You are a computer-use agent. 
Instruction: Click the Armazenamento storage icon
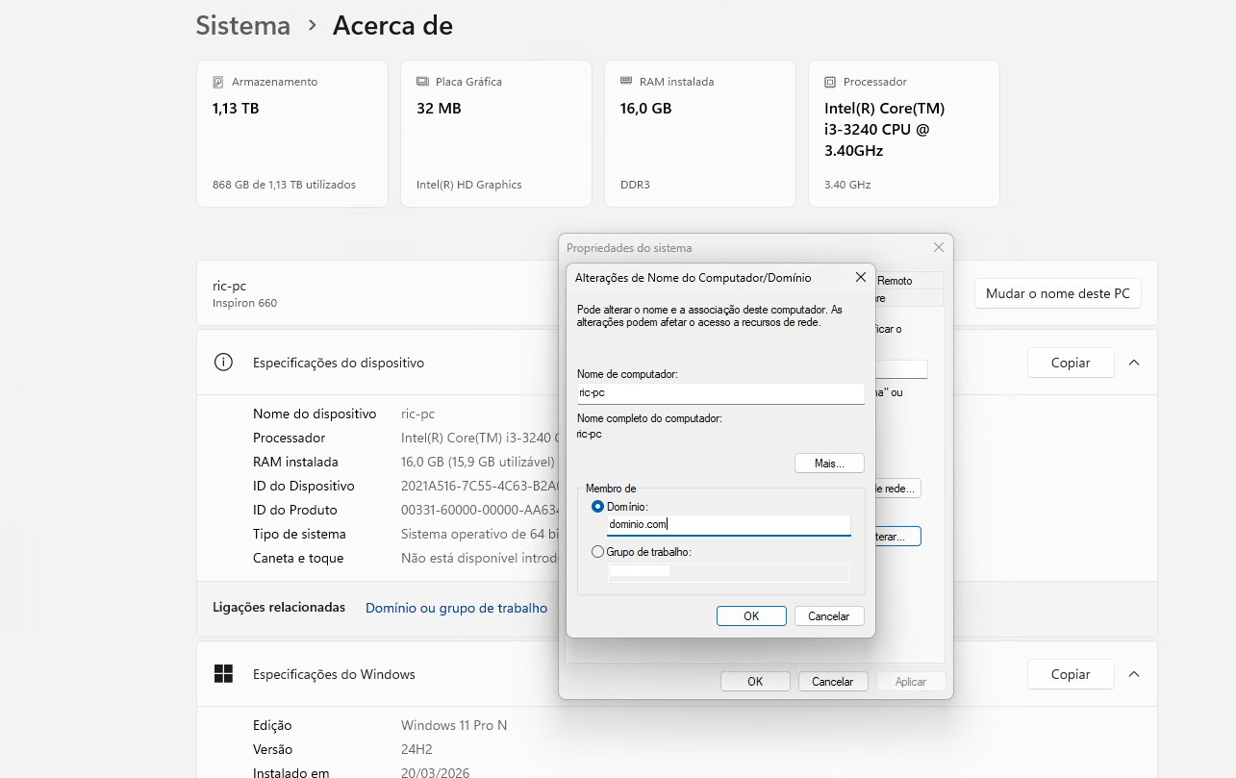(x=218, y=82)
